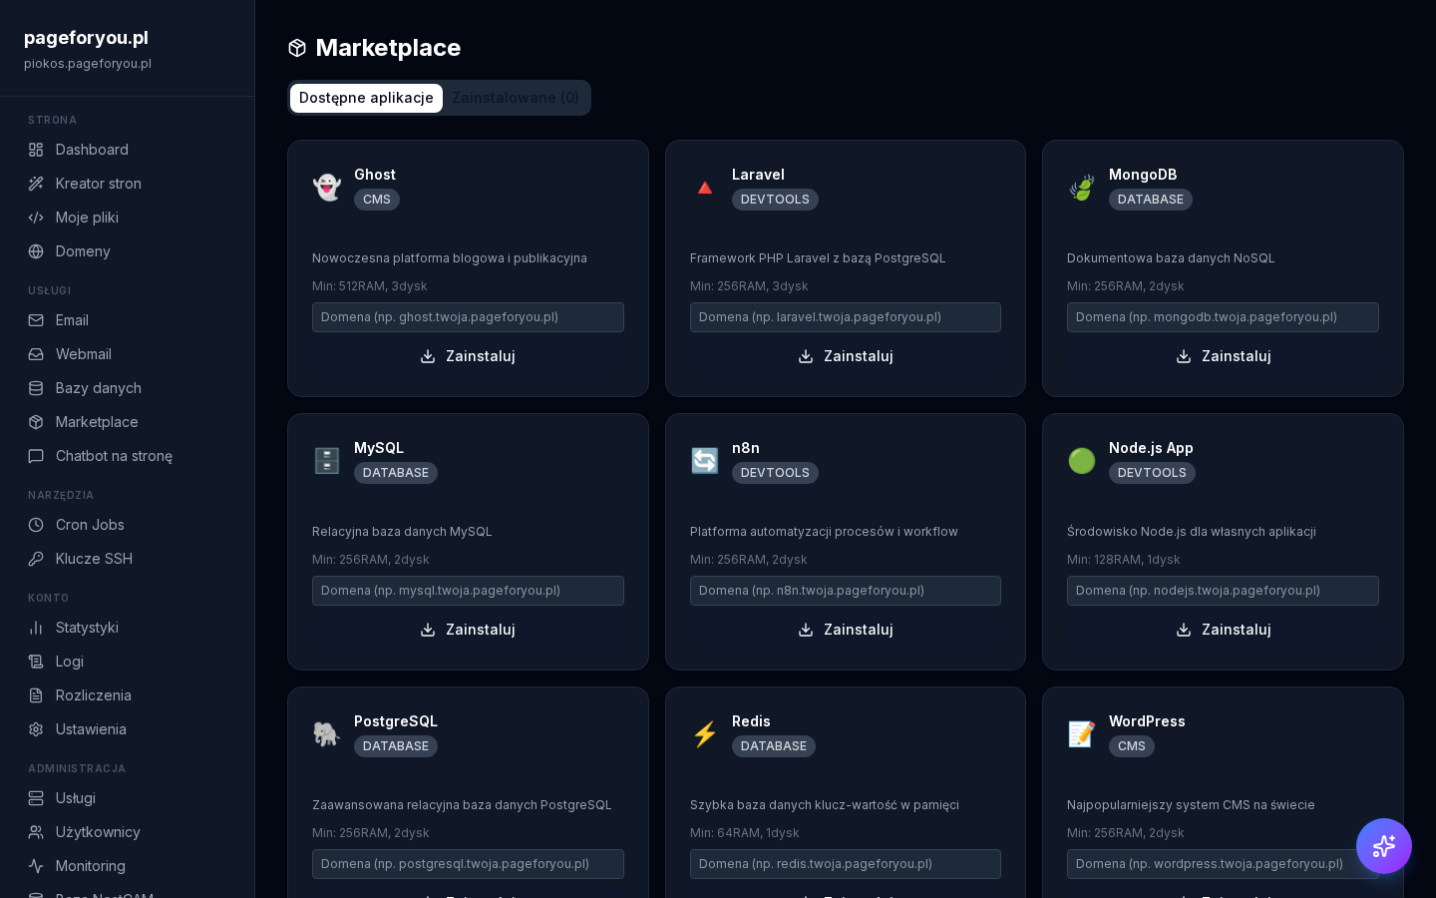
Task: Focus the Laravel domain input field
Action: [x=846, y=317]
